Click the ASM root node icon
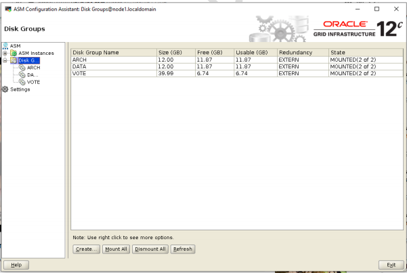The height and width of the screenshot is (273, 407). [5, 46]
